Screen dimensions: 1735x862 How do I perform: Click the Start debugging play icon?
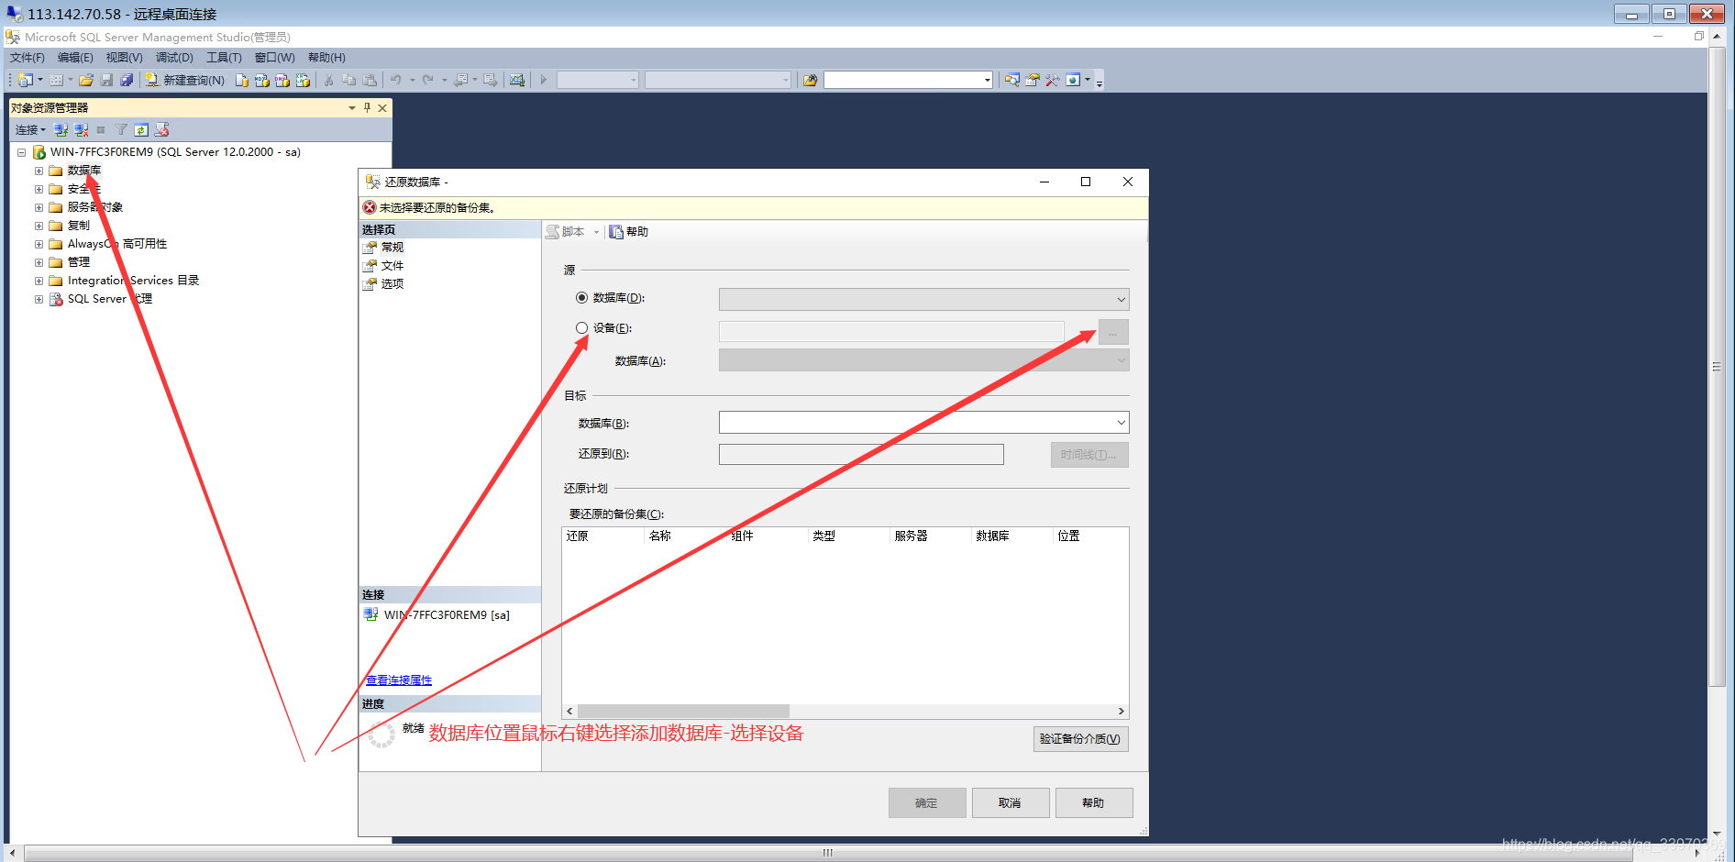click(x=544, y=80)
